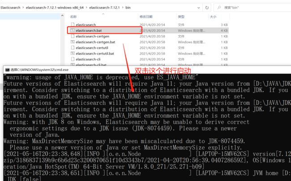Go to Elasticsearch breadcrumb folder
Screen dimensions: 291x181
(x=10, y=8)
